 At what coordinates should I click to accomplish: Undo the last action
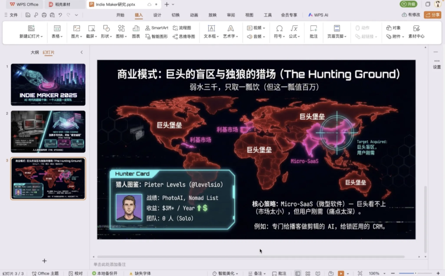60,15
